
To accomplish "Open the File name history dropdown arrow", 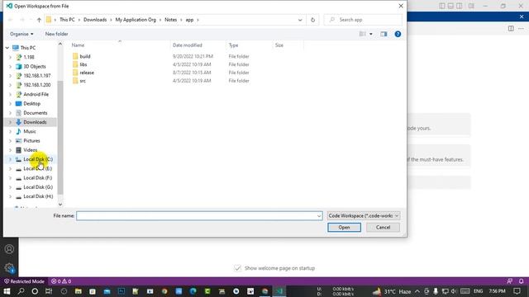I will click(x=319, y=216).
